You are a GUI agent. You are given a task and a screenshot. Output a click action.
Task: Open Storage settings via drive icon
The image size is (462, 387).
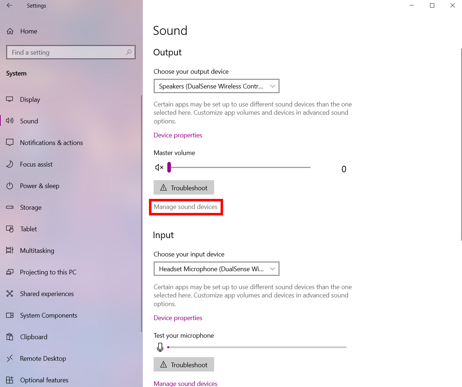point(10,207)
